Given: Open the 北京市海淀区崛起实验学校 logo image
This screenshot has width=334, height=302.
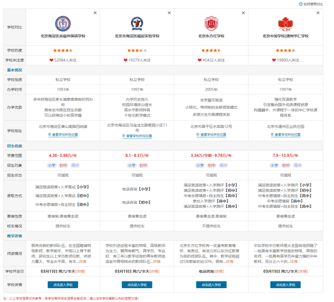Looking at the screenshot, I should click(x=137, y=23).
